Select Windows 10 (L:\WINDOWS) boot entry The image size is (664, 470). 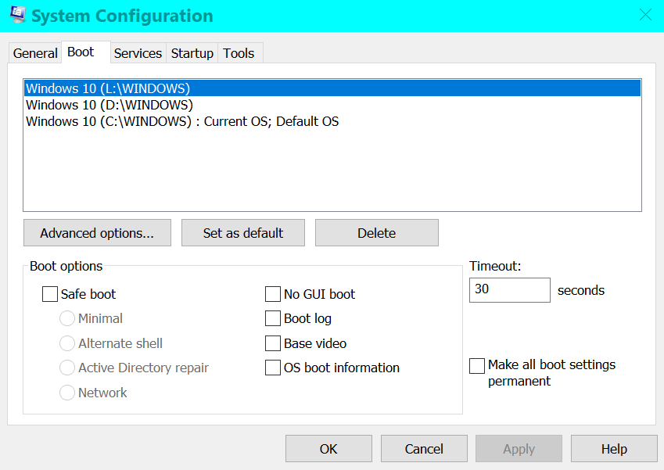[x=332, y=88]
